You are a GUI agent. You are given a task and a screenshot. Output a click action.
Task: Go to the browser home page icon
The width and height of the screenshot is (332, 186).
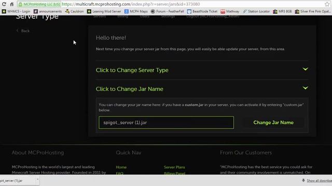tap(12, 4)
